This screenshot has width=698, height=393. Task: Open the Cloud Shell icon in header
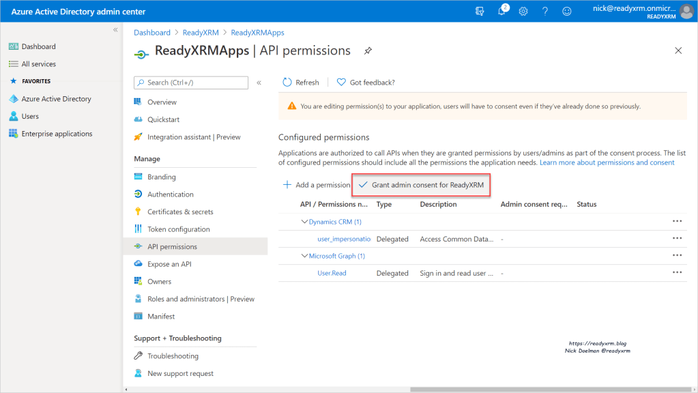tap(480, 12)
